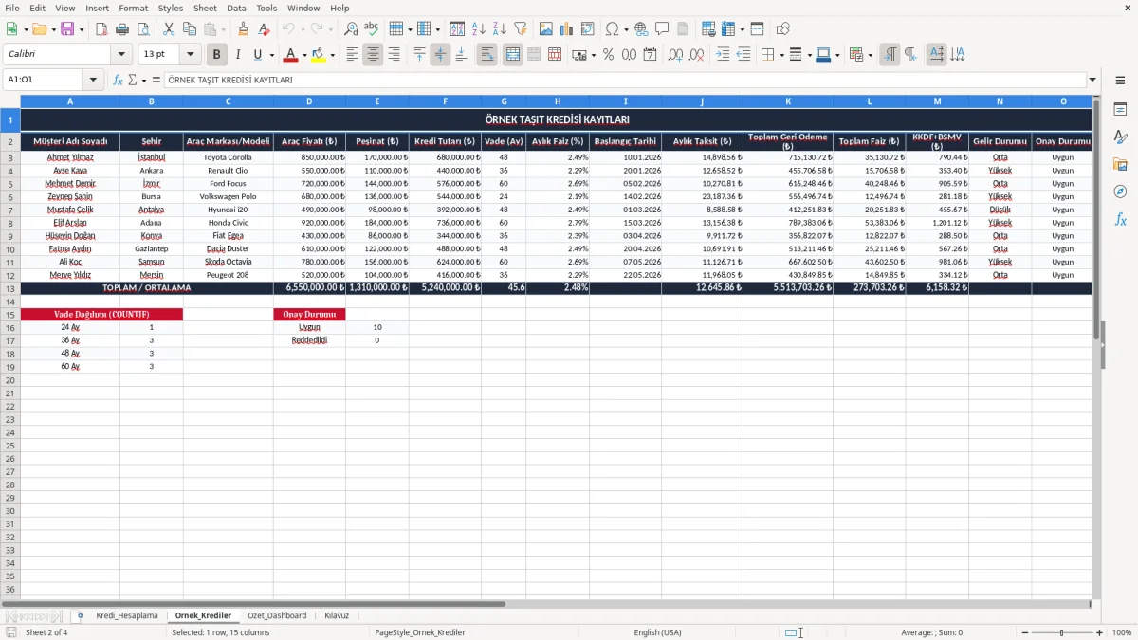Insert Pivot Table icon
1138x640 pixels.
click(588, 29)
